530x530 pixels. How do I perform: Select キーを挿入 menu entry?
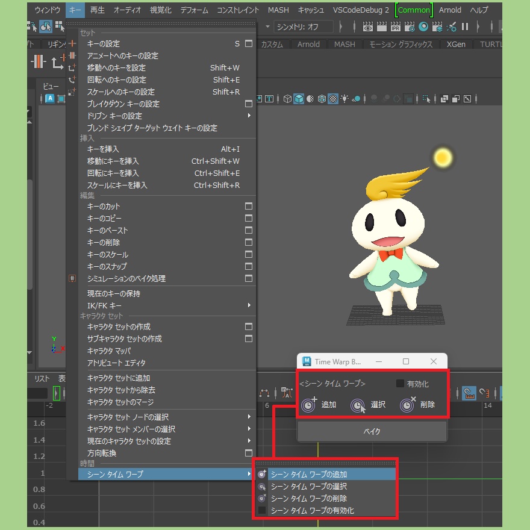(x=167, y=149)
